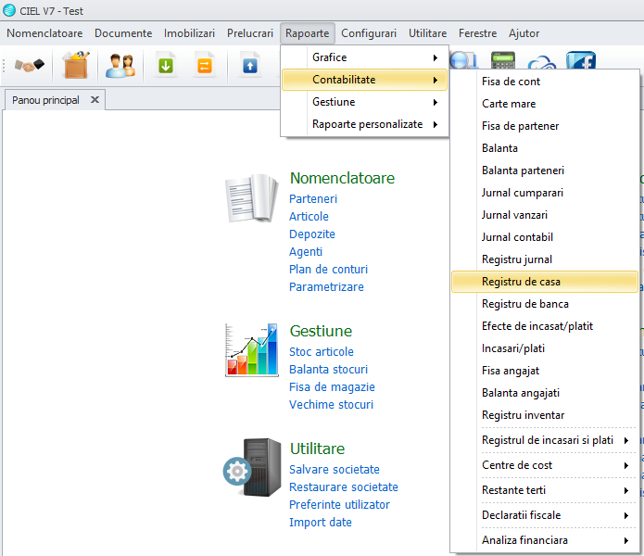Select Carte mare report
This screenshot has width=644, height=556.
[545, 104]
